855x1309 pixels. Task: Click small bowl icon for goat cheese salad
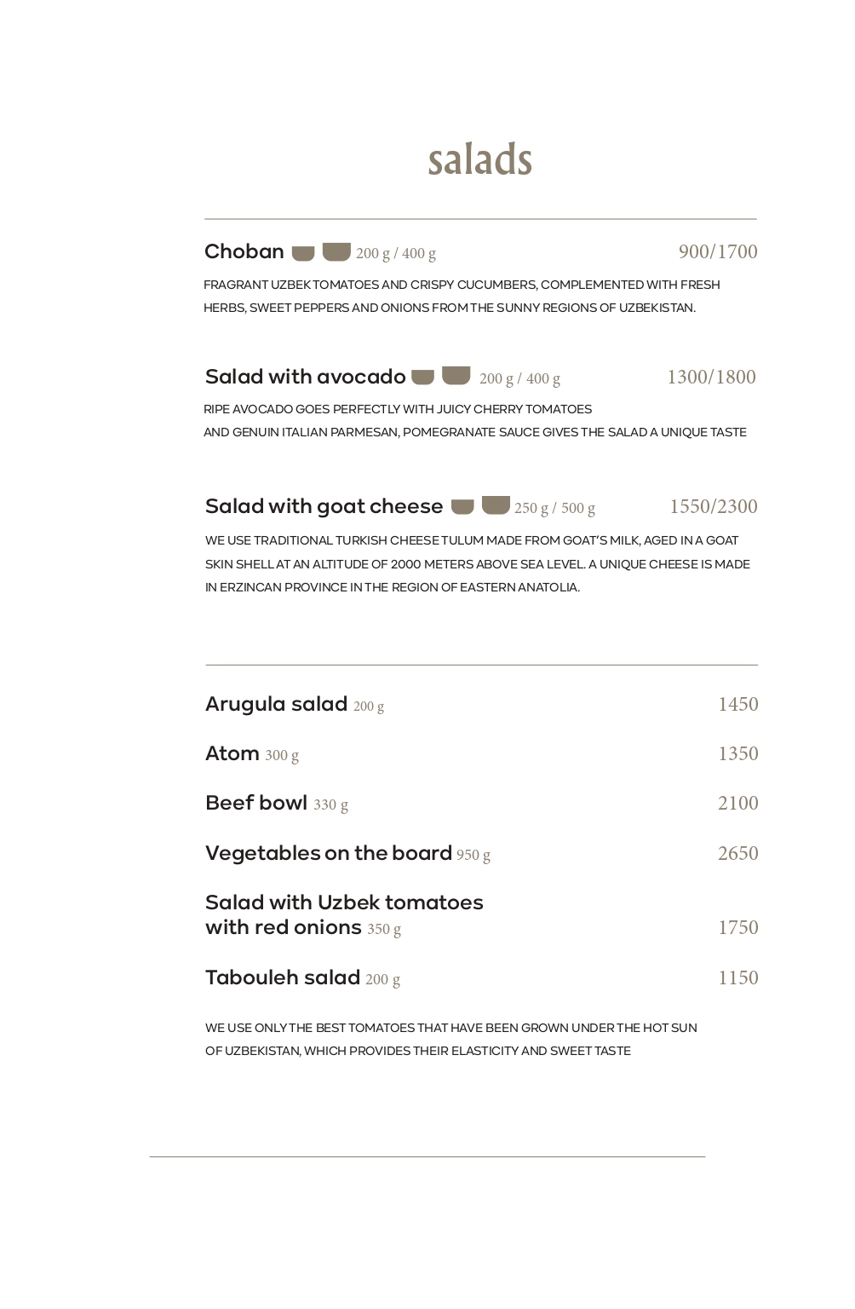[x=462, y=507]
